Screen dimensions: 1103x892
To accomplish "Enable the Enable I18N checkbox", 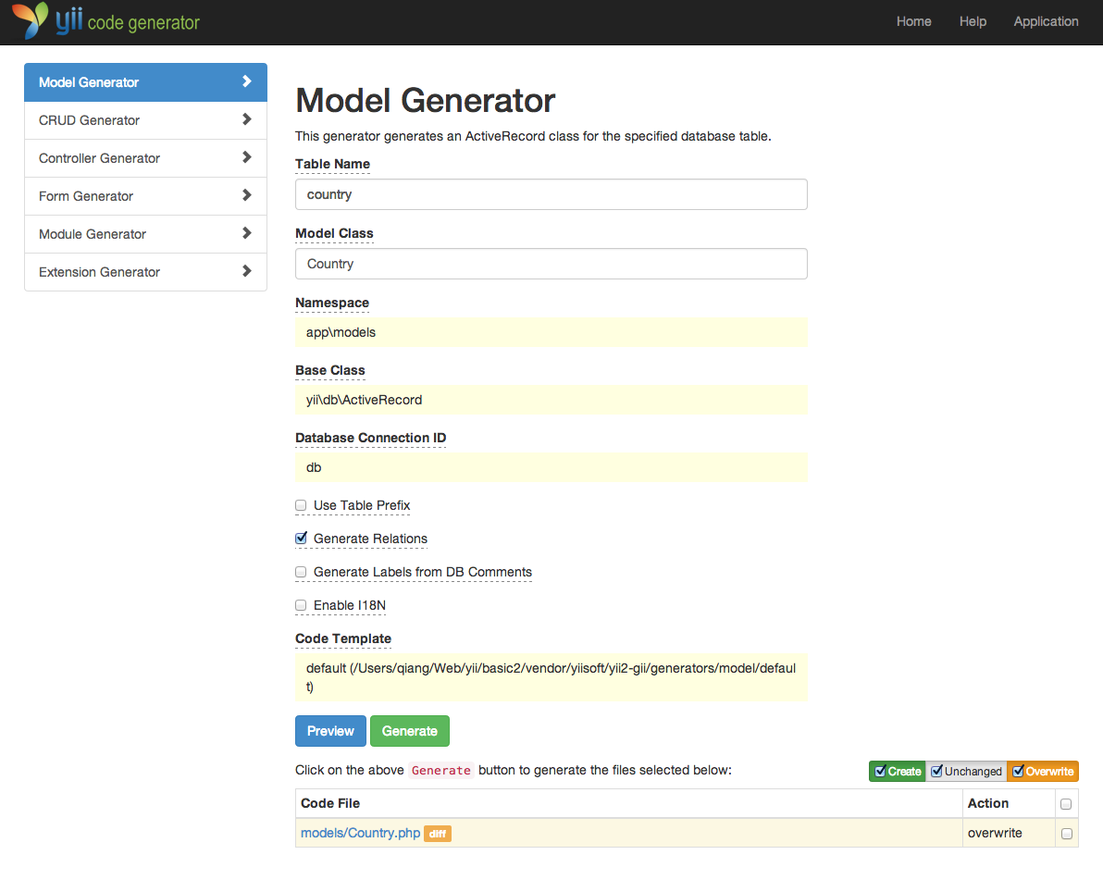I will click(301, 605).
